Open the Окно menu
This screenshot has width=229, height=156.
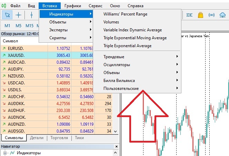coord(115,6)
